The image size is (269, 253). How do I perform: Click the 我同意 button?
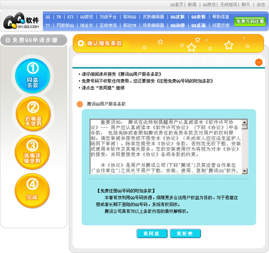[x=152, y=233]
